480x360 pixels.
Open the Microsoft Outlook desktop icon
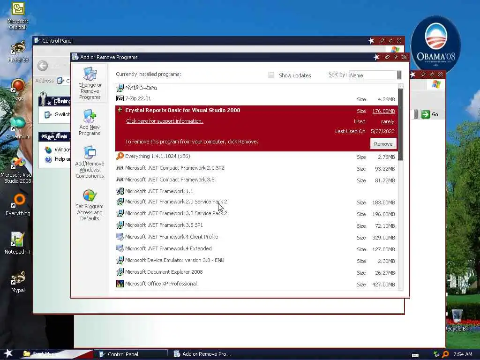18,9
